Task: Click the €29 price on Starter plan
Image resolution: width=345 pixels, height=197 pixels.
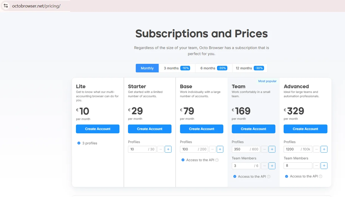Action: (135, 111)
